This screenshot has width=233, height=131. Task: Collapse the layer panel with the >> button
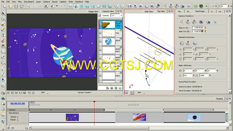(100, 15)
